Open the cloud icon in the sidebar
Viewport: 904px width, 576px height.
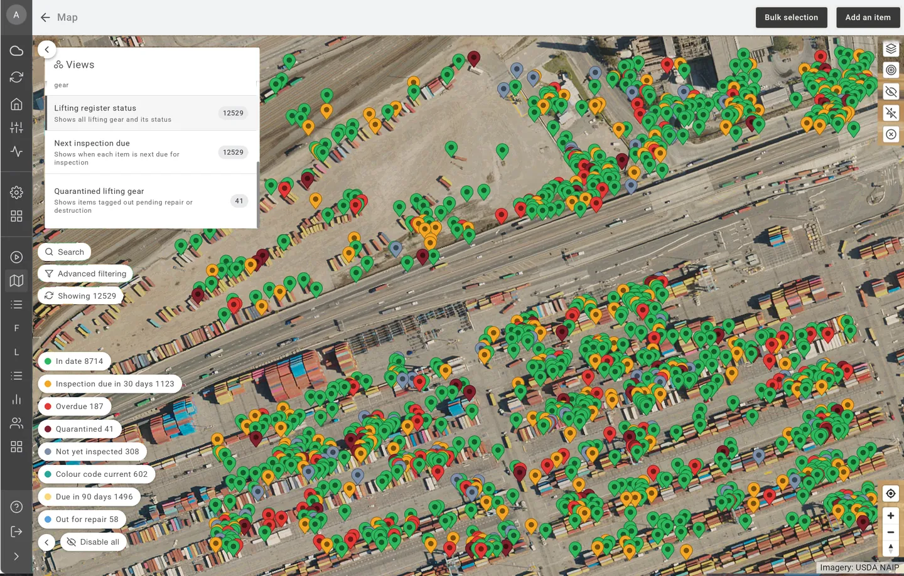point(16,51)
